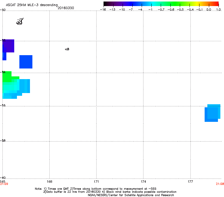Click the -0.1 colorbar label
The width and height of the screenshot is (224, 197).
199,10
